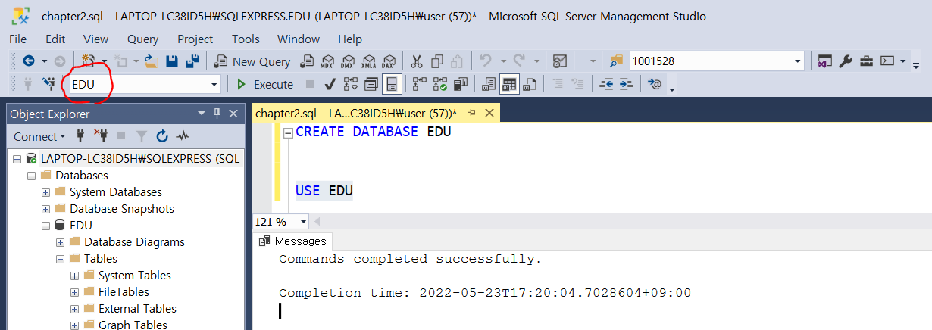932x330 pixels.
Task: Open the Tools menu
Action: [246, 39]
